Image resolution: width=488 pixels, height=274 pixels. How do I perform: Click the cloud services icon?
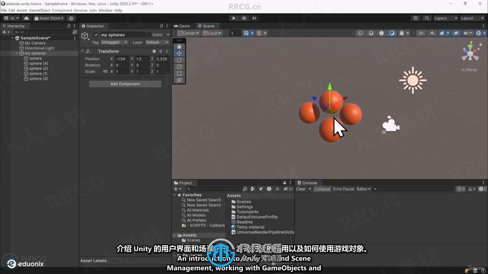(26, 18)
